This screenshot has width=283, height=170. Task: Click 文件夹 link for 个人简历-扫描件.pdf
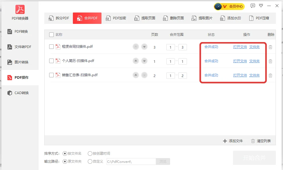pos(254,61)
